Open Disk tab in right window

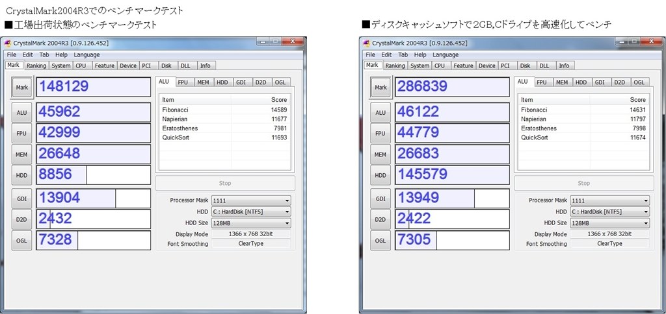tap(526, 66)
